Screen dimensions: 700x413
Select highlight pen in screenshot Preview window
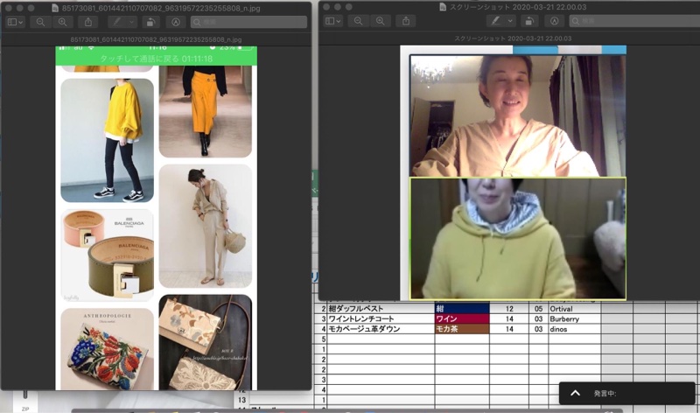tap(495, 21)
